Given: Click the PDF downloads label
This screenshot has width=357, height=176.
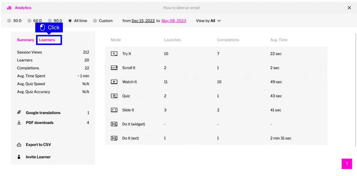Looking at the screenshot, I should pos(40,122).
